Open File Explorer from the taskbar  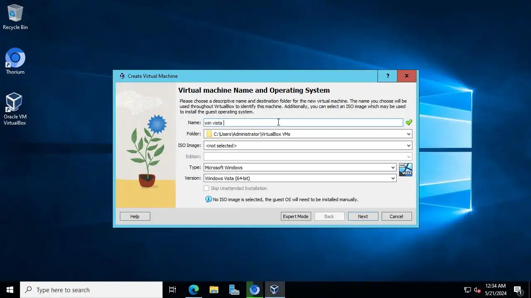214,290
